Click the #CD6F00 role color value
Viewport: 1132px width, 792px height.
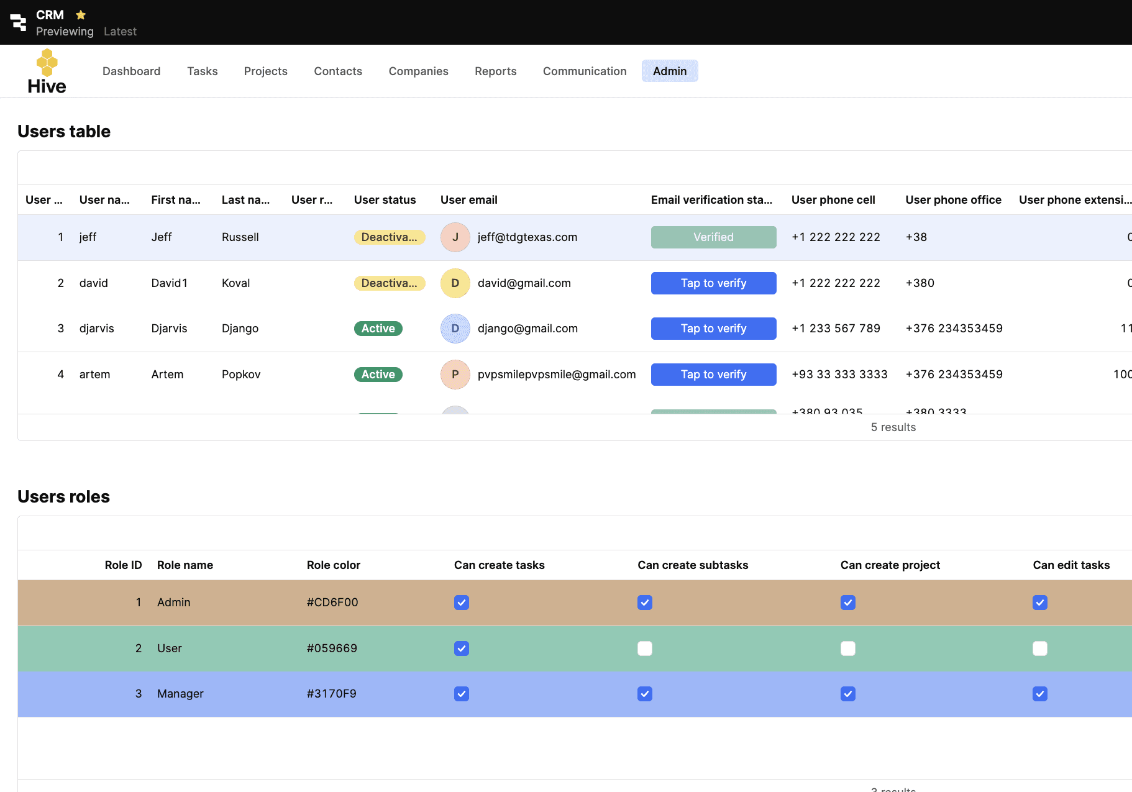point(332,602)
